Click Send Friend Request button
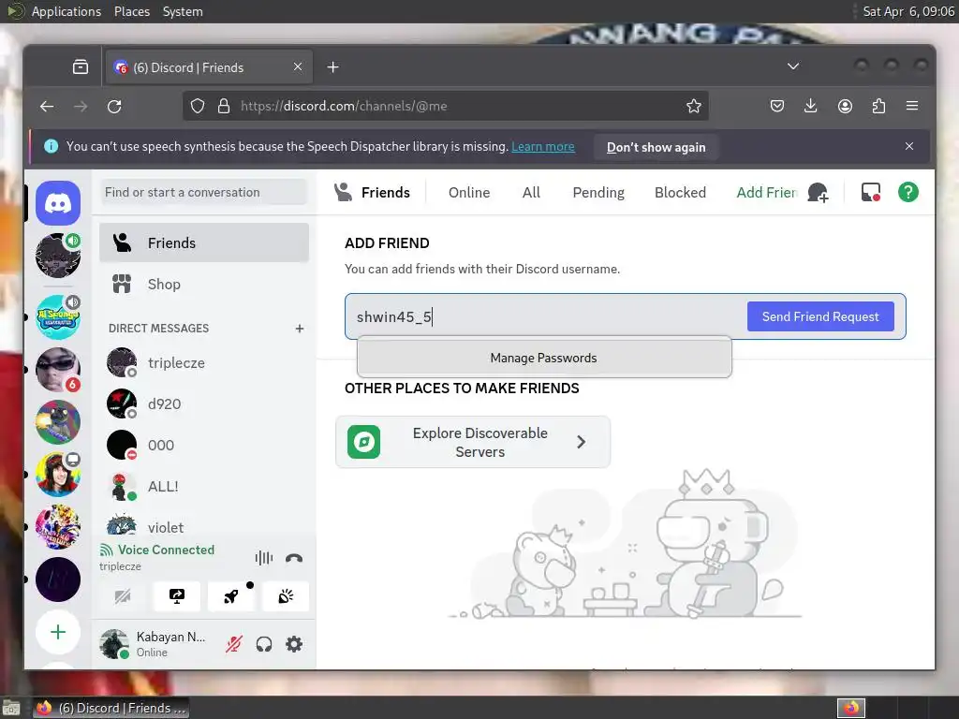 point(820,316)
